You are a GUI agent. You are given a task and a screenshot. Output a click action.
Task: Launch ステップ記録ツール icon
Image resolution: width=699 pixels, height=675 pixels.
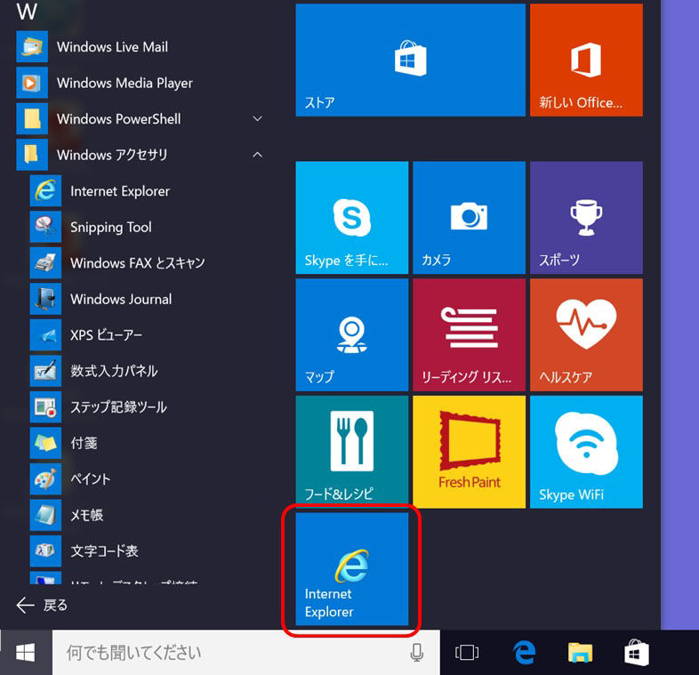tap(45, 407)
